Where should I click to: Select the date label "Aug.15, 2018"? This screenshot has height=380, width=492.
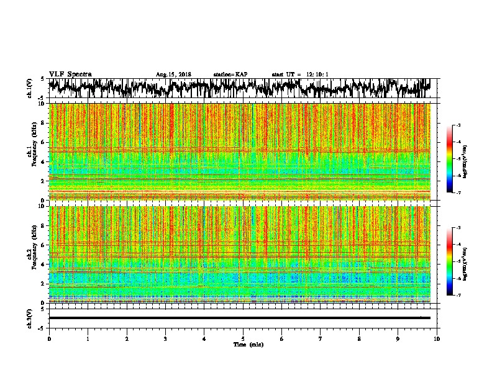(173, 75)
